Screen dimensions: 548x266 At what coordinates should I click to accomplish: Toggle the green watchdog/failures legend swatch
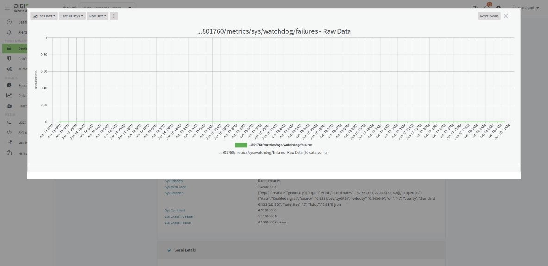pos(241,145)
